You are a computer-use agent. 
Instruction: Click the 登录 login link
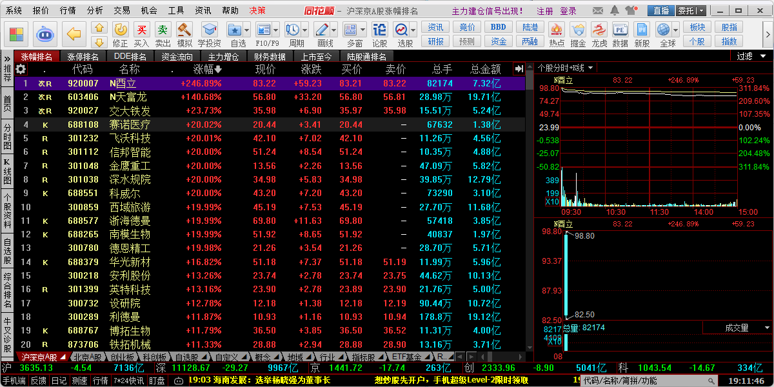pos(568,11)
